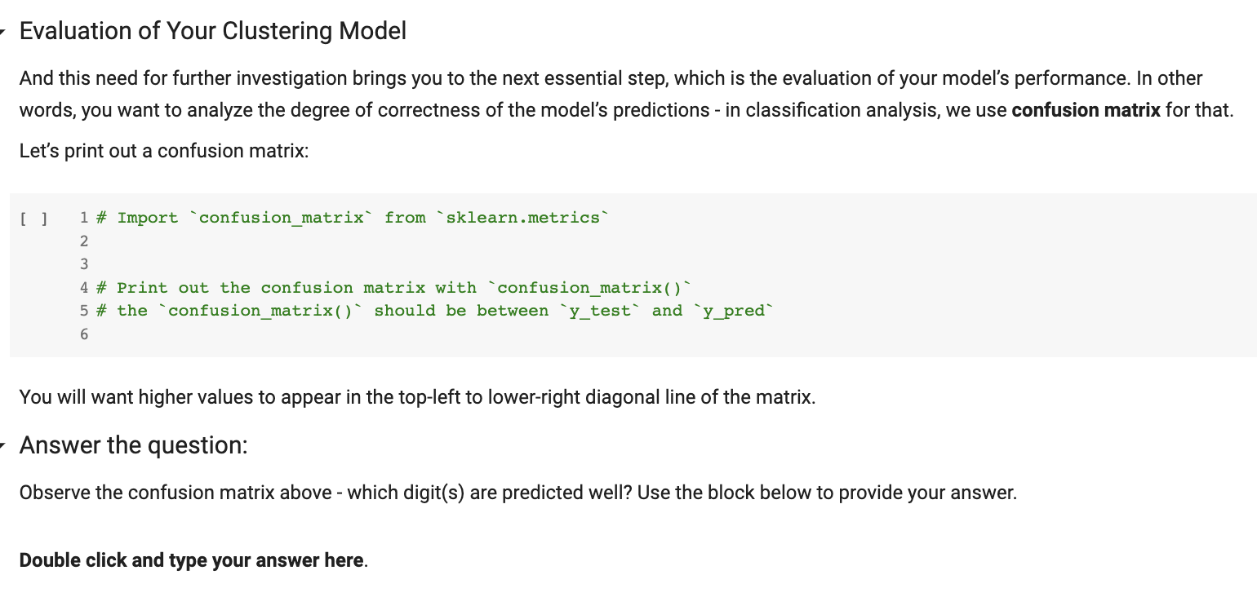Click Double click and type your answer here
The image size is (1257, 597).
[192, 560]
